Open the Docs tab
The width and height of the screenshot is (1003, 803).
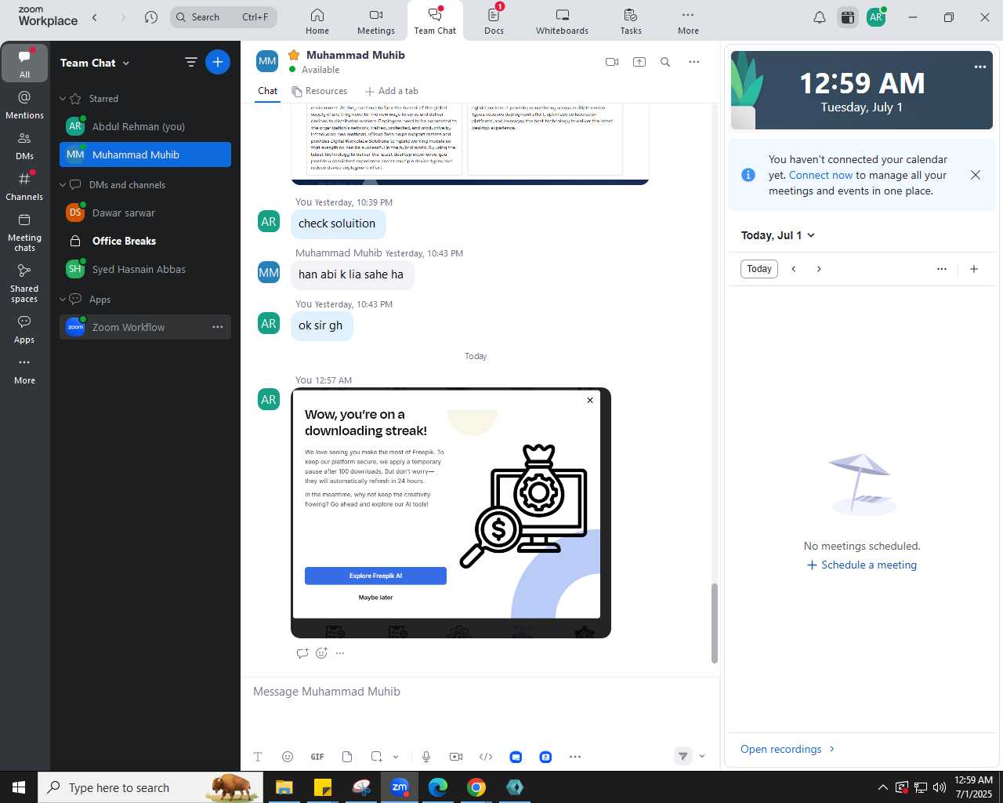click(x=494, y=21)
